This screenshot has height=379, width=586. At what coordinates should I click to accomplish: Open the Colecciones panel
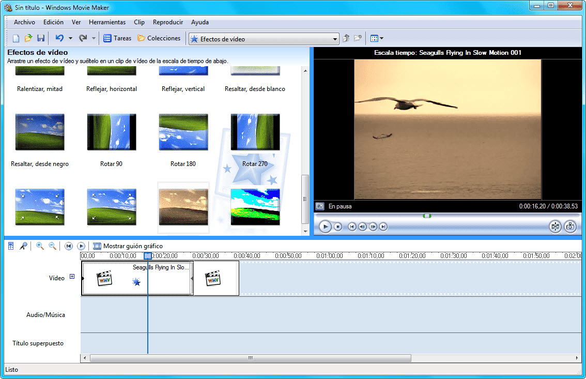[x=160, y=38]
